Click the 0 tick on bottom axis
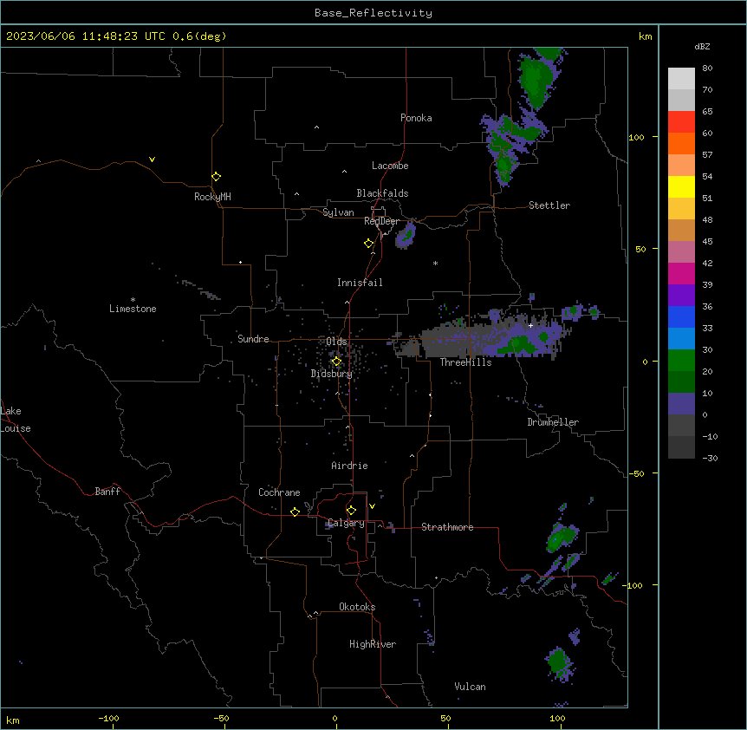 [x=335, y=718]
